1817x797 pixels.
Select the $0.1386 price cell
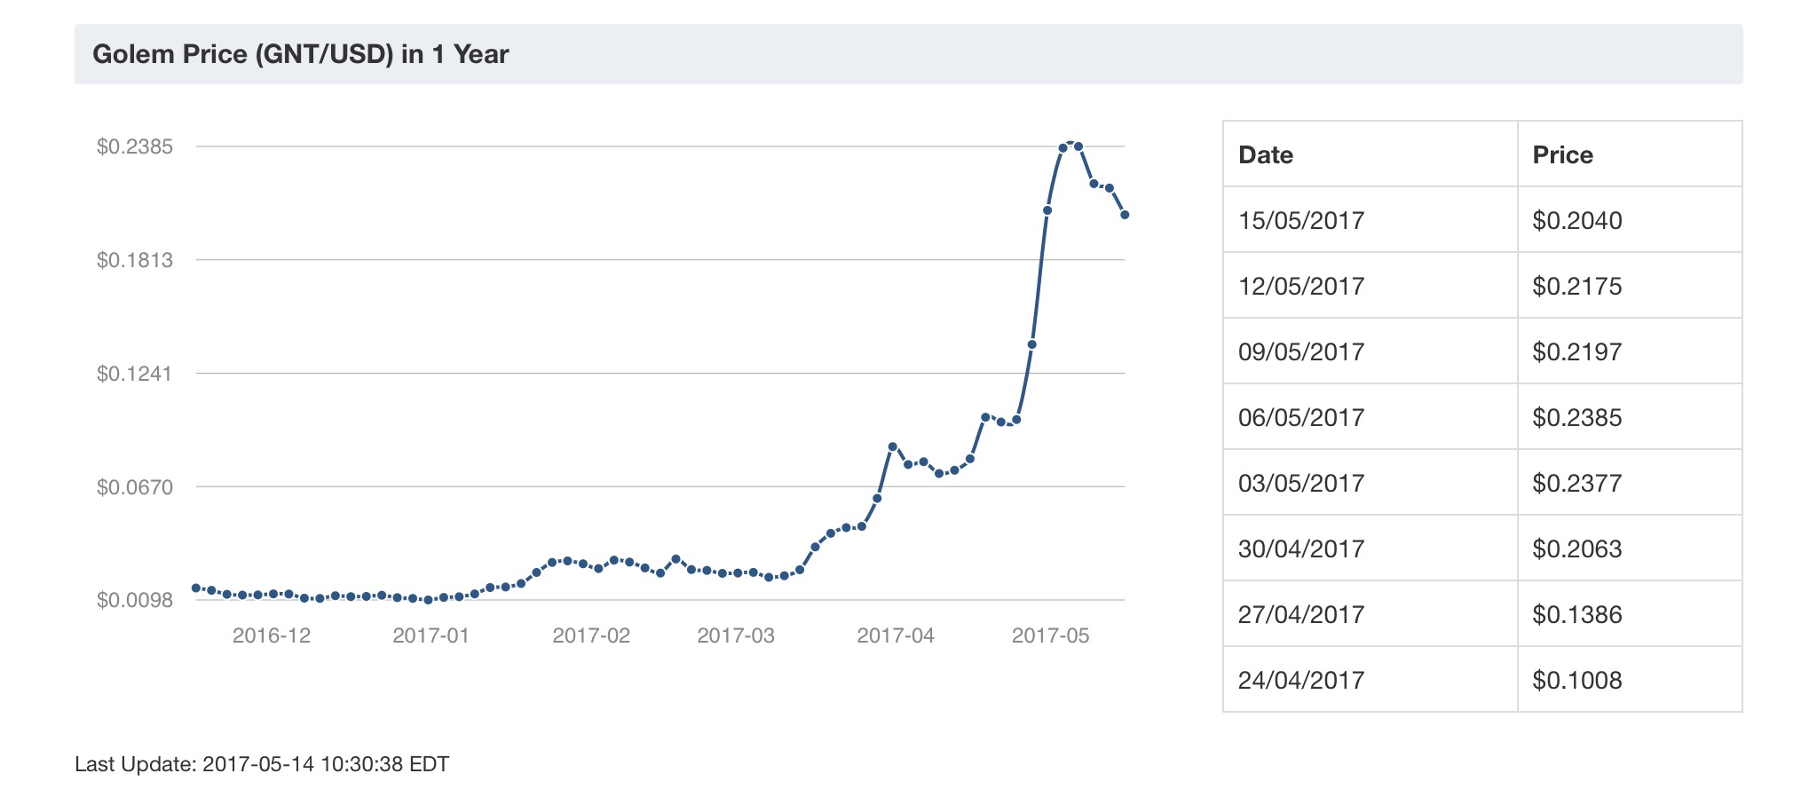(x=1630, y=613)
